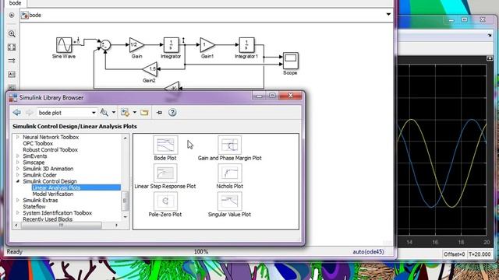Select OPC Toolbox in tree

click(38, 143)
